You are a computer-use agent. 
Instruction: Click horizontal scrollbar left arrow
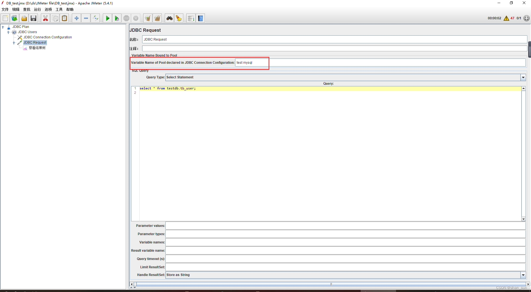pyautogui.click(x=132, y=284)
